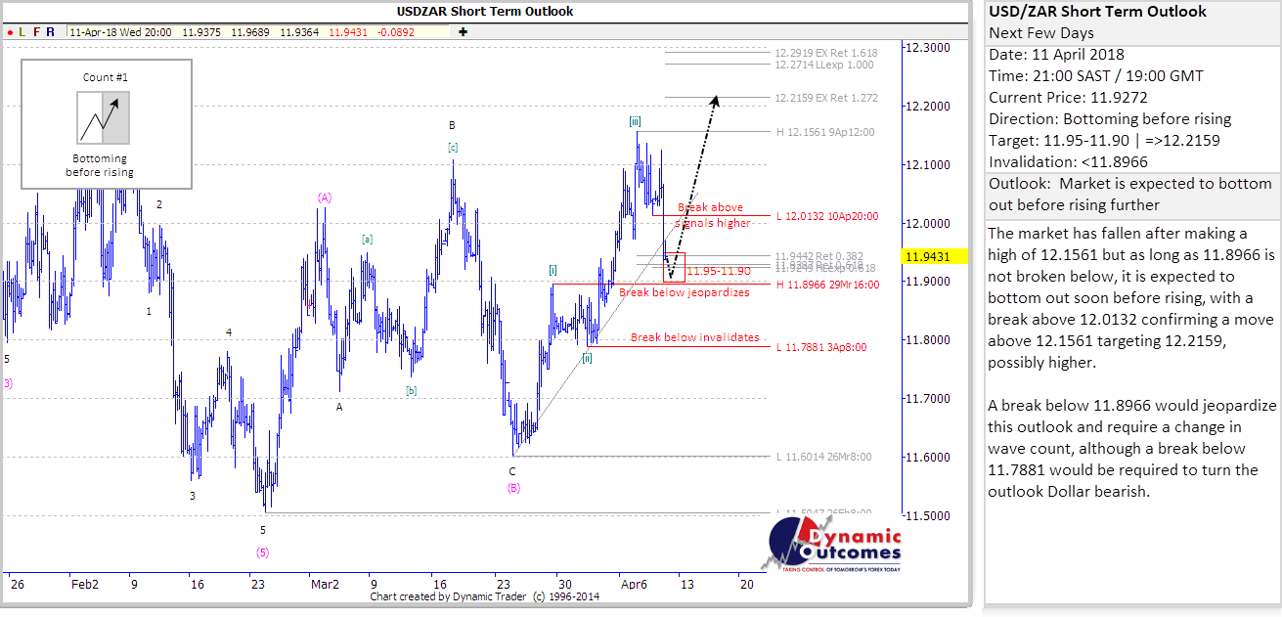This screenshot has width=1282, height=617.
Task: Click the 'Direction: Bottoming before rising' line
Action: click(1110, 119)
